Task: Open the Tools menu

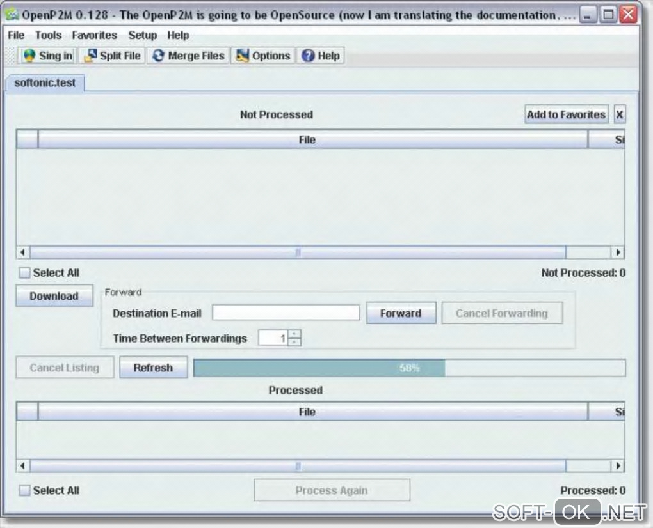Action: tap(48, 35)
